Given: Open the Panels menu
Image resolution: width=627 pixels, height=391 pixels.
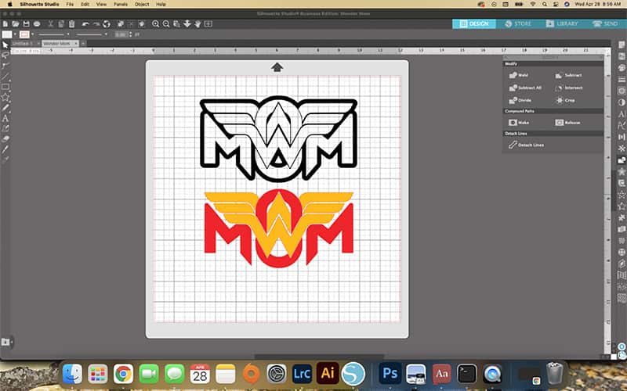Looking at the screenshot, I should (x=121, y=4).
